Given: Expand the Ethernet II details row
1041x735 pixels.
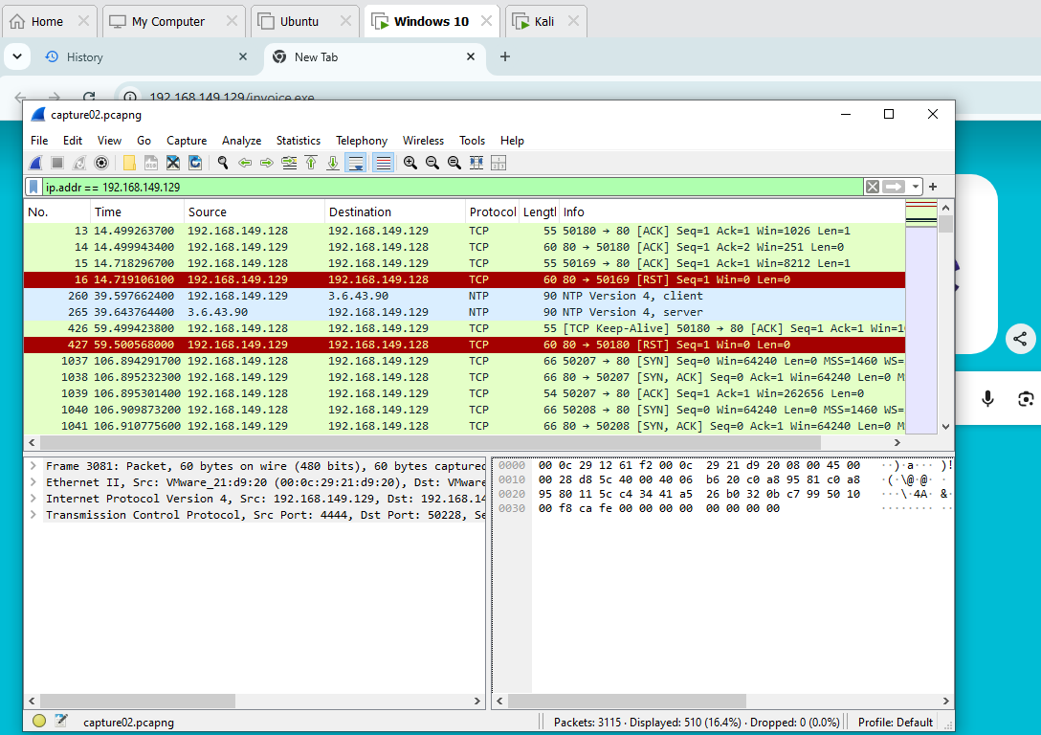Looking at the screenshot, I should point(33,482).
